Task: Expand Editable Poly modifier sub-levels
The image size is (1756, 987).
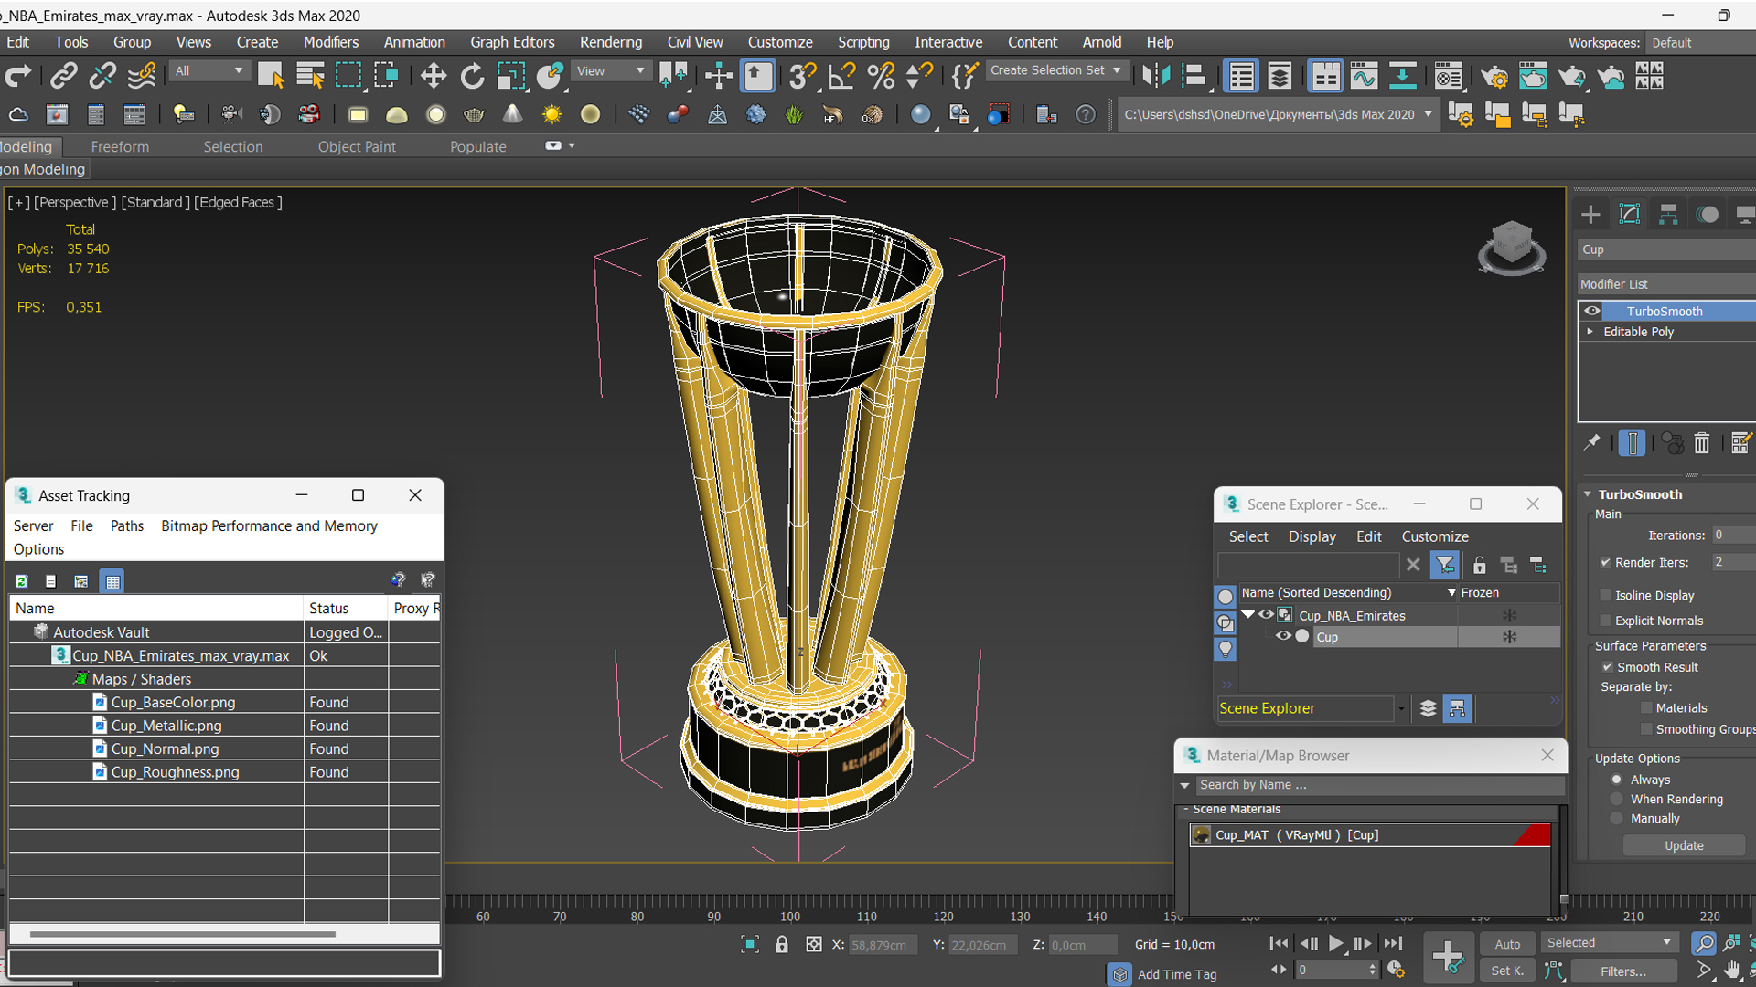Action: [x=1590, y=332]
